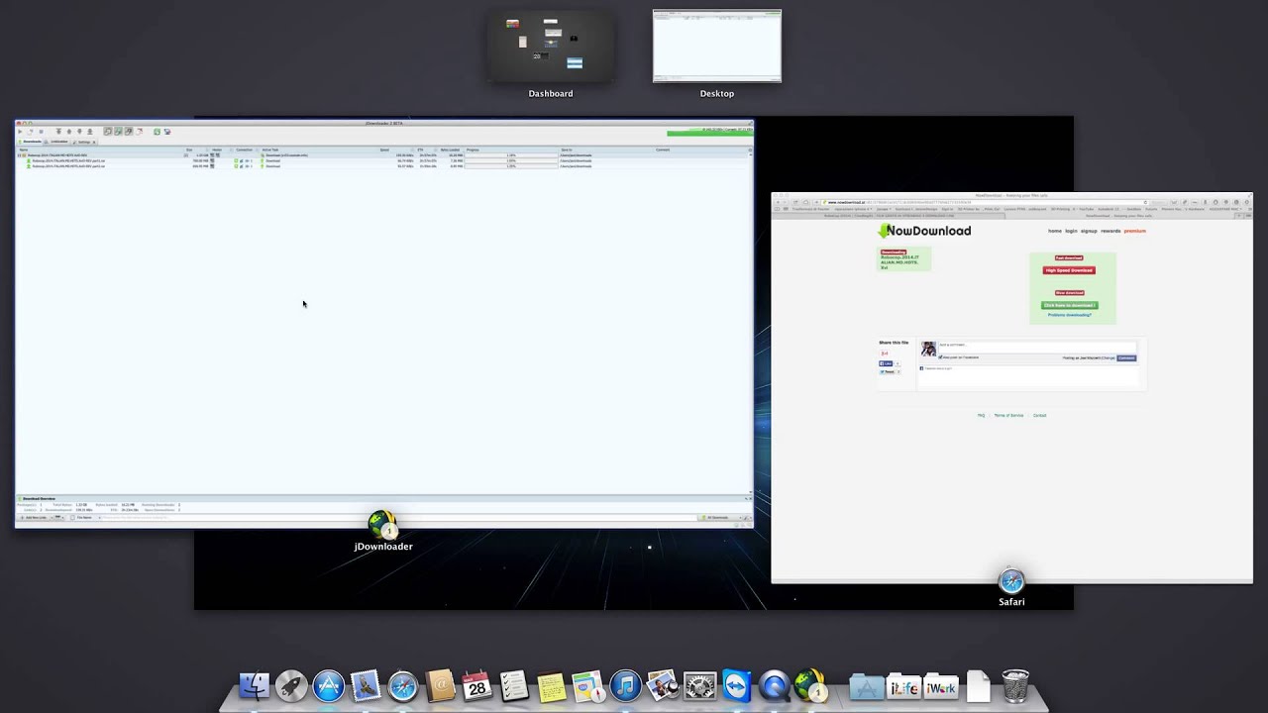Open Finder from the Dock
The height and width of the screenshot is (713, 1268).
(255, 685)
